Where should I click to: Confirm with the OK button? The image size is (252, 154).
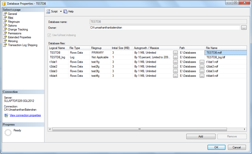click(216, 147)
